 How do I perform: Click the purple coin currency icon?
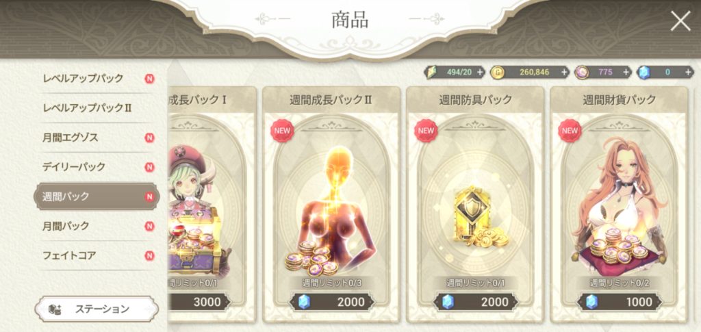click(x=582, y=73)
